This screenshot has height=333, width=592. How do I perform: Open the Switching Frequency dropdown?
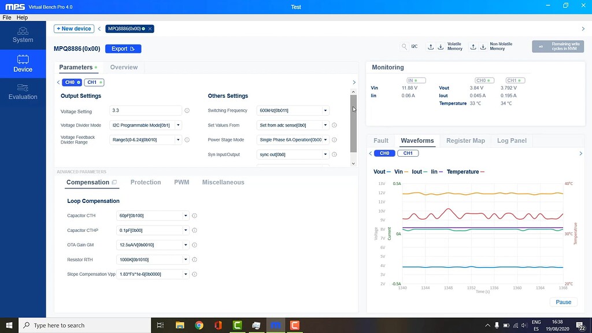[x=325, y=110]
